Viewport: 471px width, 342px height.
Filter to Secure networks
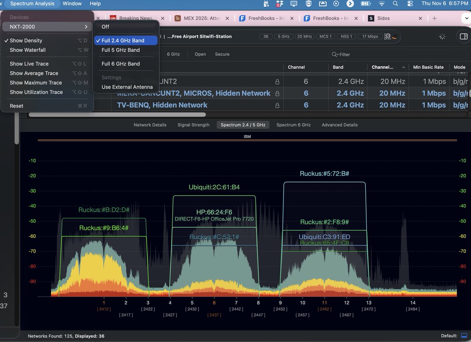point(222,54)
